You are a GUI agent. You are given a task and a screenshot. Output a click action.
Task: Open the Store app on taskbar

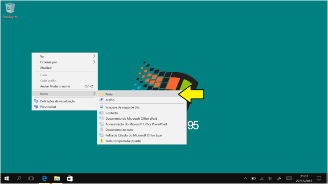click(x=70, y=178)
